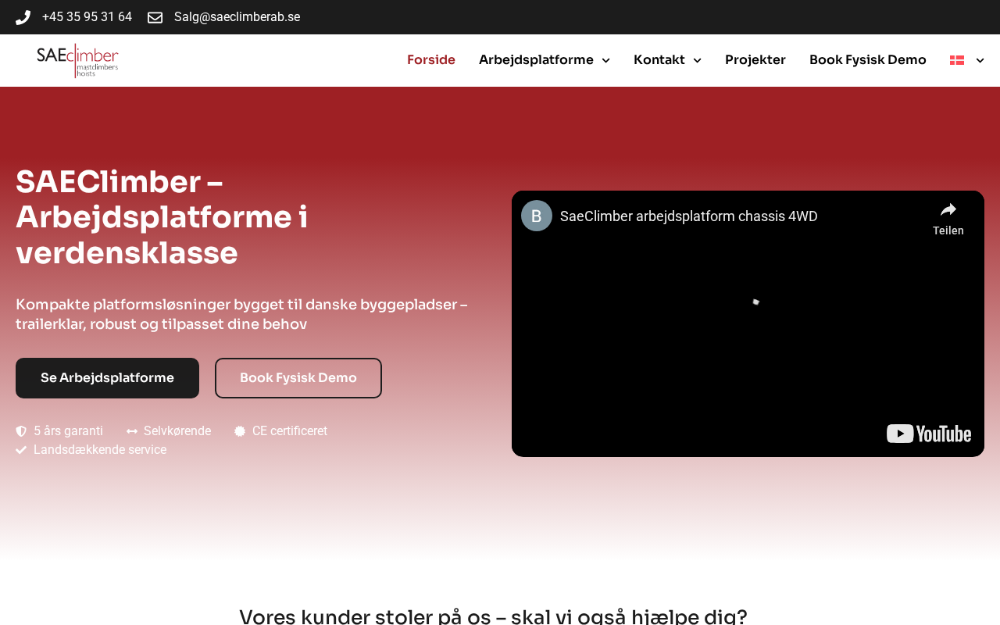Image resolution: width=1000 pixels, height=625 pixels.
Task: Click the "5 års garanti" text
Action: [x=68, y=431]
